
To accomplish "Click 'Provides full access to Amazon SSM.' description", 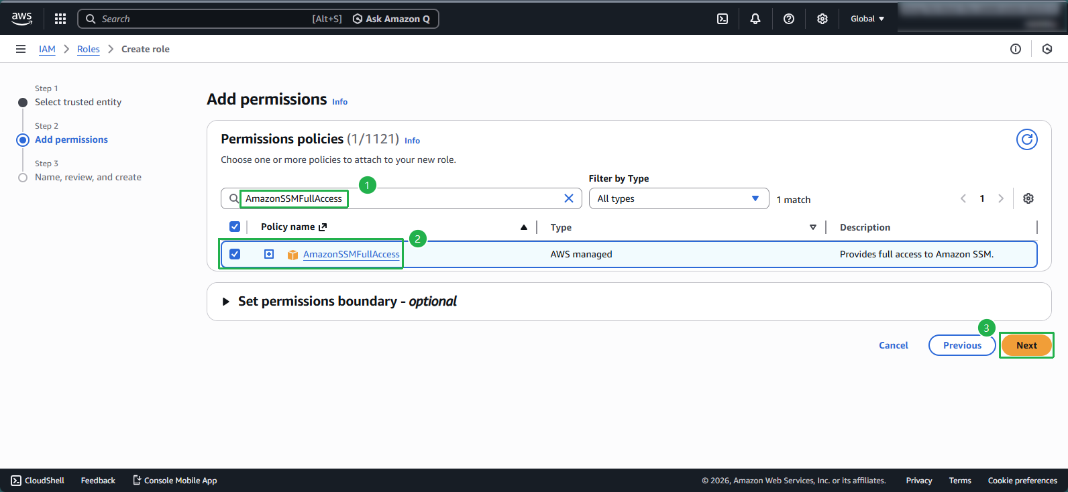I will [x=916, y=254].
